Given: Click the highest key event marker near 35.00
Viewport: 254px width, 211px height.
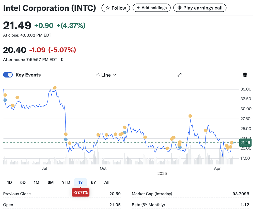Looking at the screenshot, I should tap(55, 88).
